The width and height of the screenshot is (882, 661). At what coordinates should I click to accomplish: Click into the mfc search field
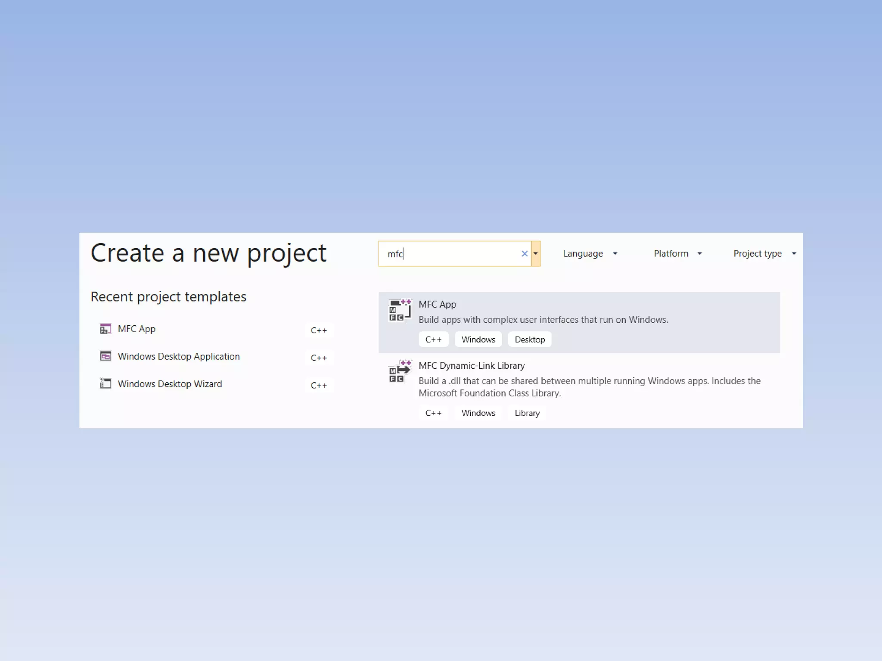click(452, 254)
